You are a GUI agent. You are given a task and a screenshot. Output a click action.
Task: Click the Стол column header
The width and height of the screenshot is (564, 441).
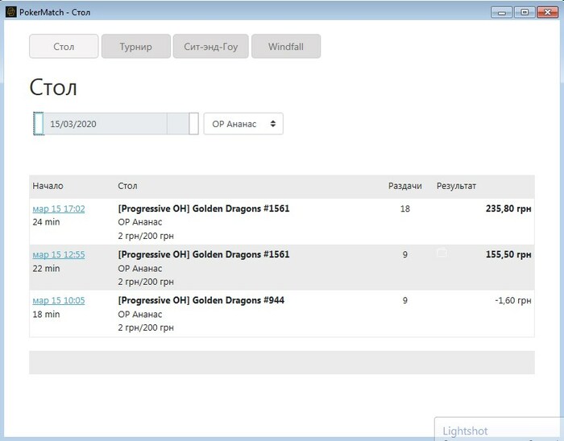127,186
